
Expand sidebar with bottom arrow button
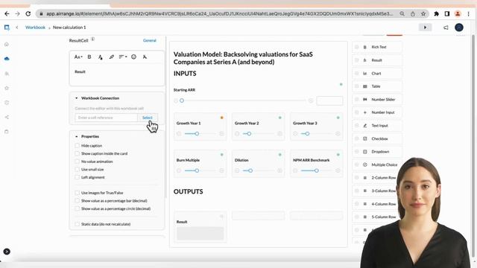click(x=7, y=252)
